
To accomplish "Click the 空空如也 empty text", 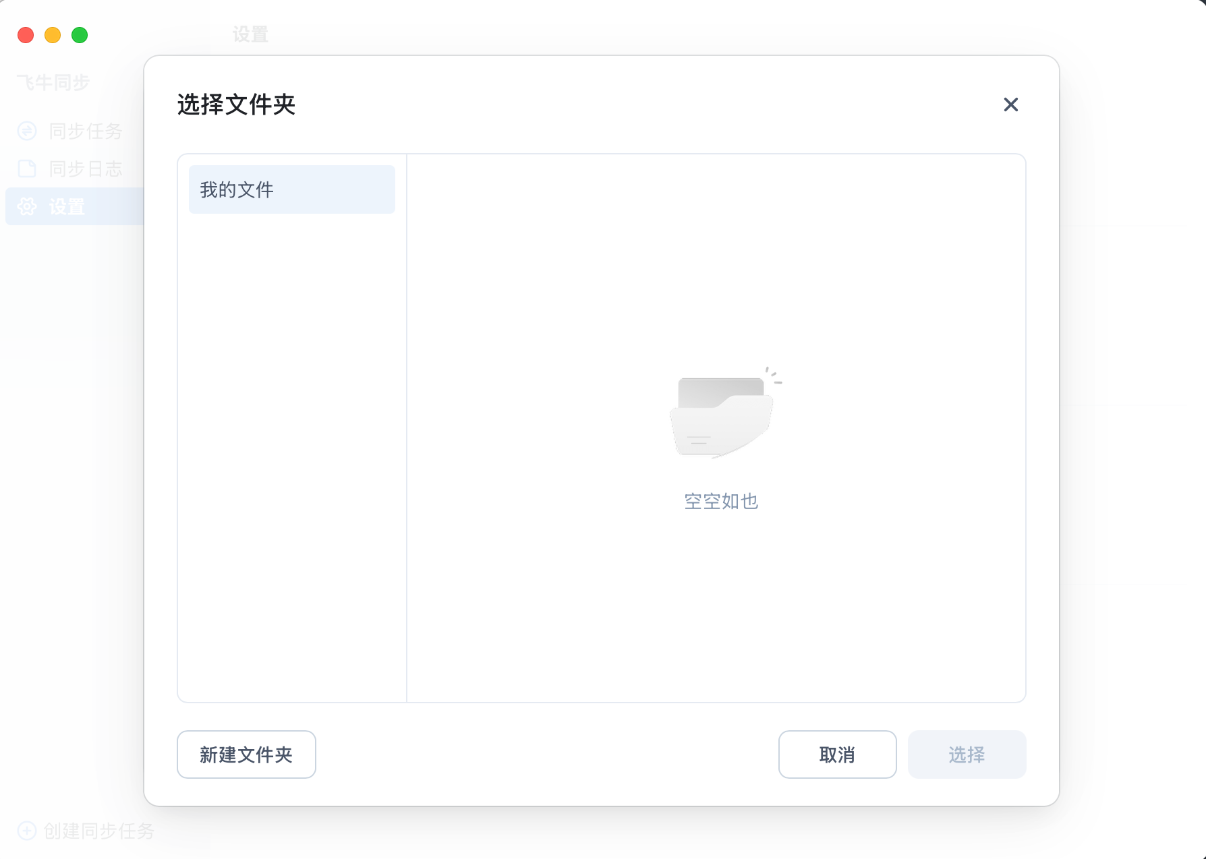I will click(721, 501).
